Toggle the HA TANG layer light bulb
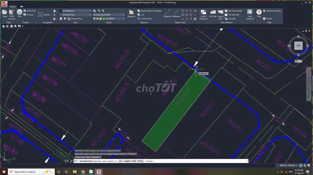This screenshot has height=175, width=313. (94, 19)
